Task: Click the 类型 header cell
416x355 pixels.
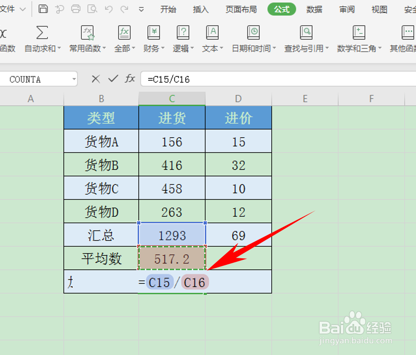Action: (x=101, y=117)
